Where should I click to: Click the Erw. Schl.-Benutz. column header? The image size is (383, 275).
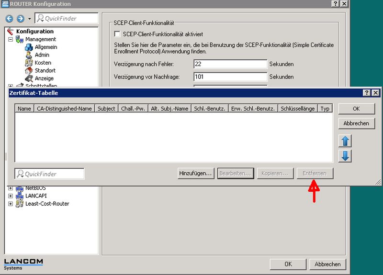(x=253, y=109)
